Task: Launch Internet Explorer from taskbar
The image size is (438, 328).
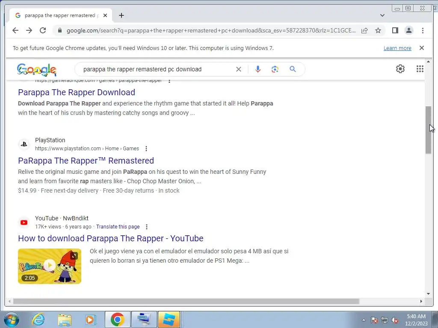Action: (38, 319)
